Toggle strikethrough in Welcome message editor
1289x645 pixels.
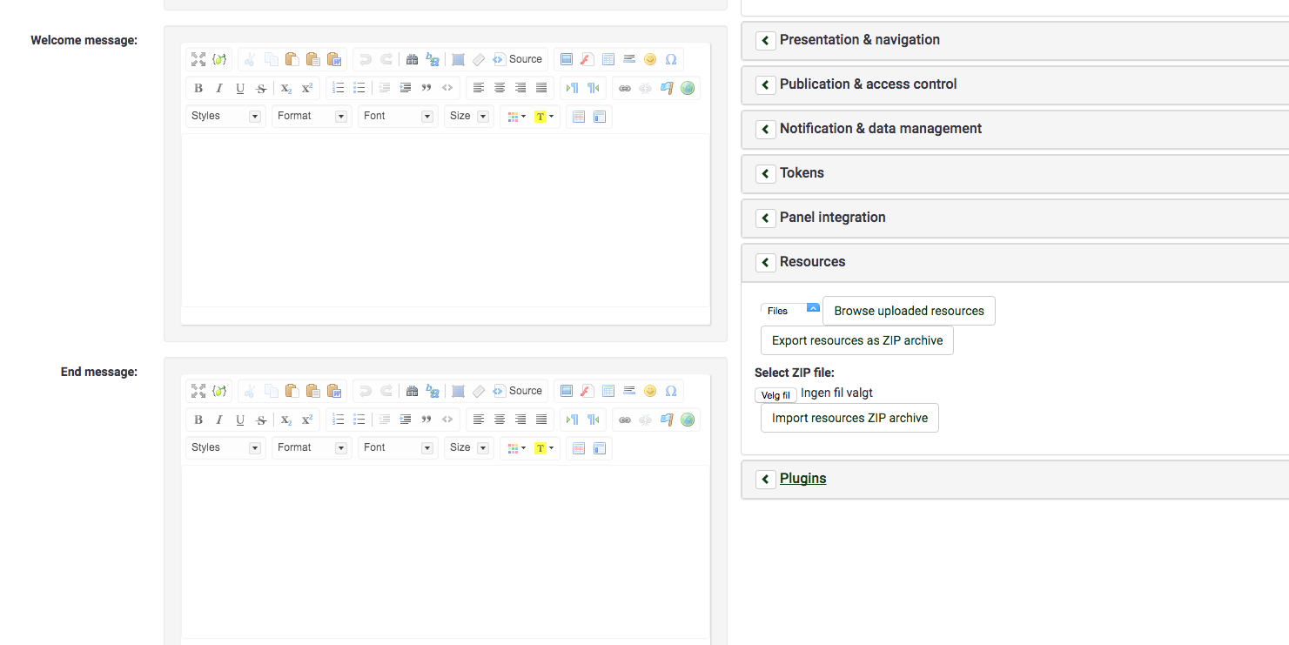click(261, 88)
